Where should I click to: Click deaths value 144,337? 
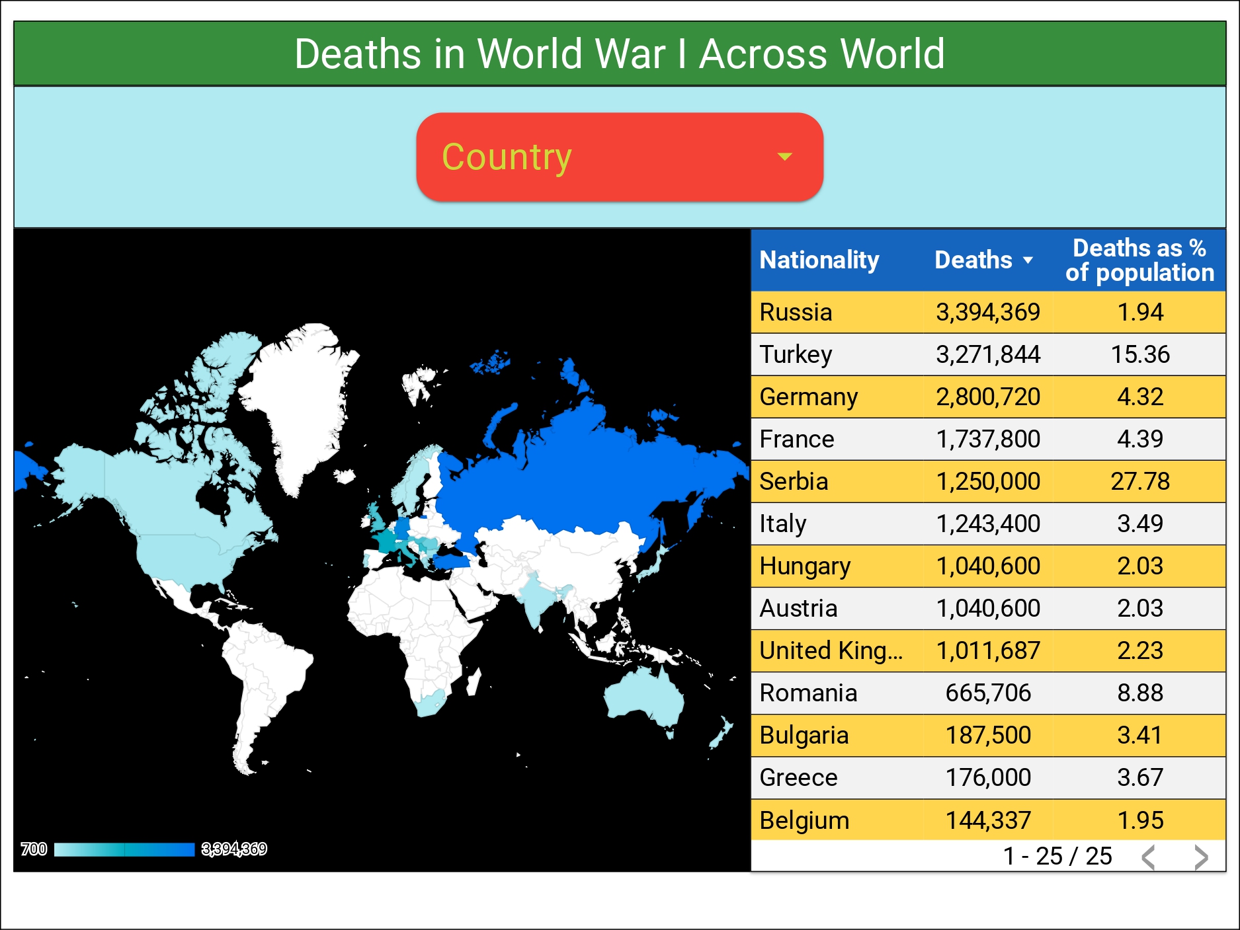coord(988,820)
